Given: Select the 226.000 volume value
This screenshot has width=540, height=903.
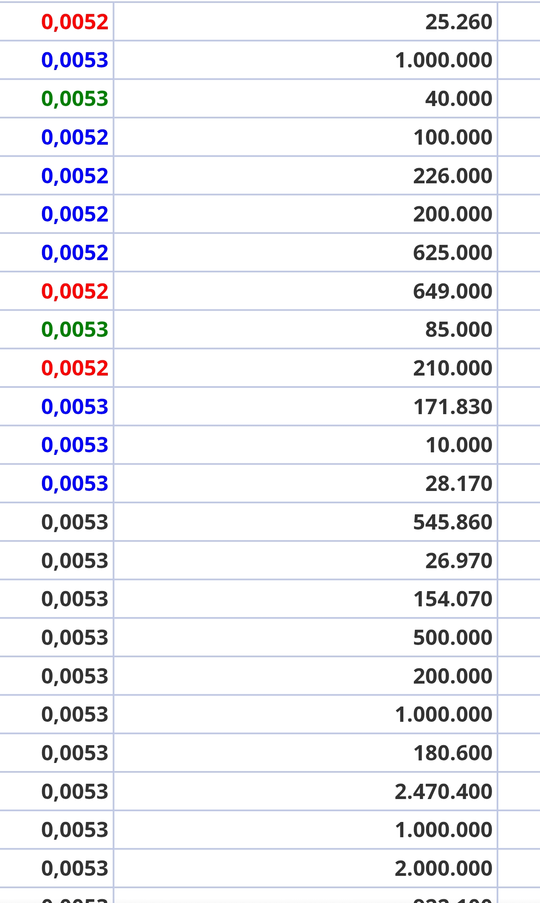Looking at the screenshot, I should click(x=453, y=176).
